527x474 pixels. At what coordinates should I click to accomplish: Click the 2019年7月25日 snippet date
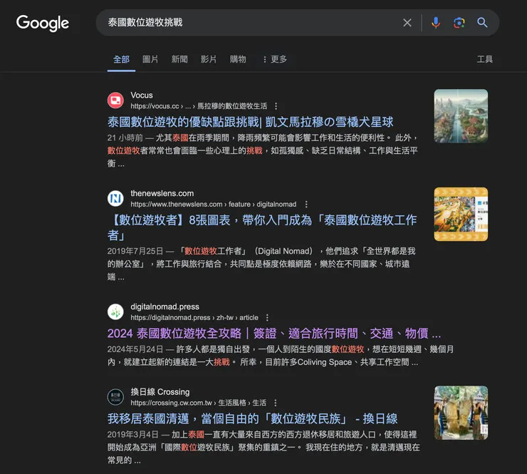(135, 252)
